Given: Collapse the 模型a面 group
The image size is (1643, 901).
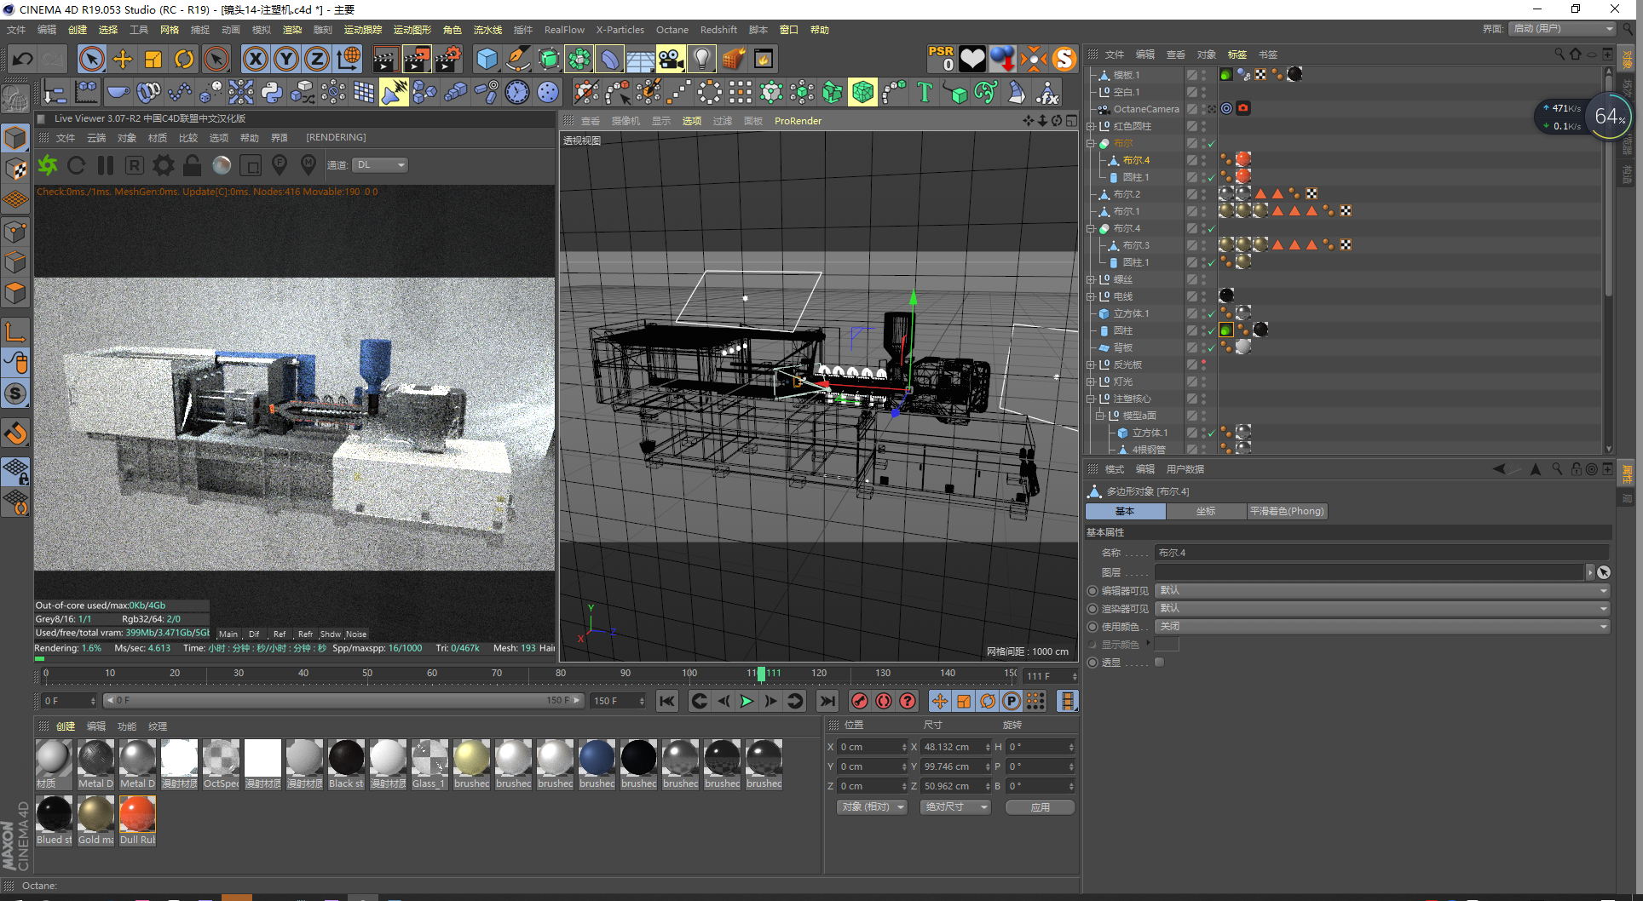Looking at the screenshot, I should [1100, 416].
